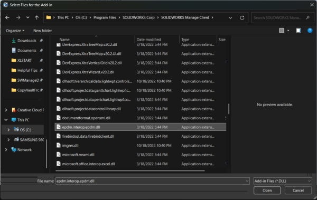Select epdm.interop.epdm.dll file row
This screenshot has width=317, height=200.
click(141, 127)
